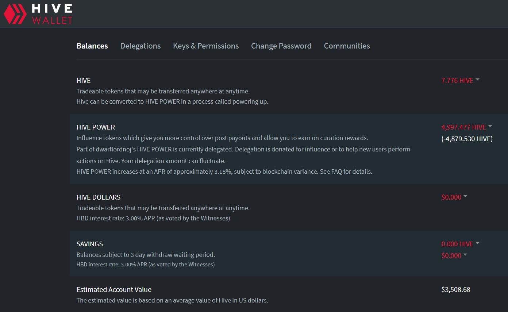The image size is (508, 312).
Task: Go to Change Password tab
Action: click(x=281, y=46)
